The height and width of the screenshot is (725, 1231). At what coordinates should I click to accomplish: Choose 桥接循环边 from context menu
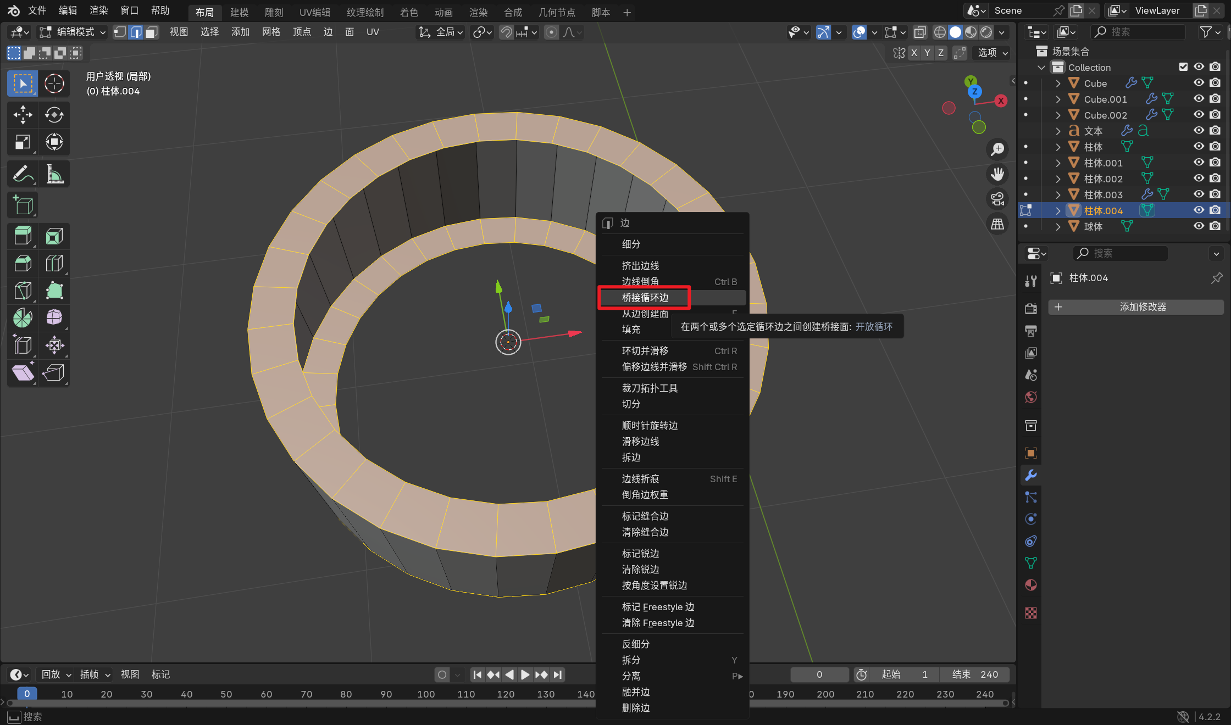(x=645, y=298)
